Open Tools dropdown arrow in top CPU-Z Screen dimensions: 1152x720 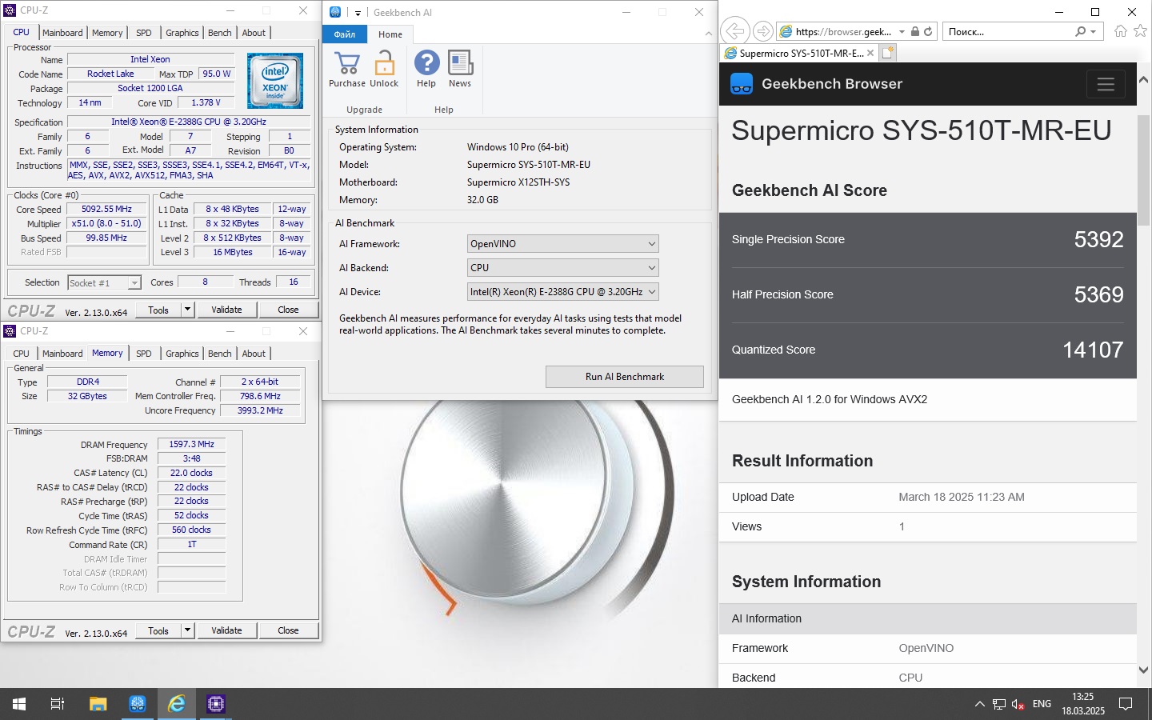187,310
